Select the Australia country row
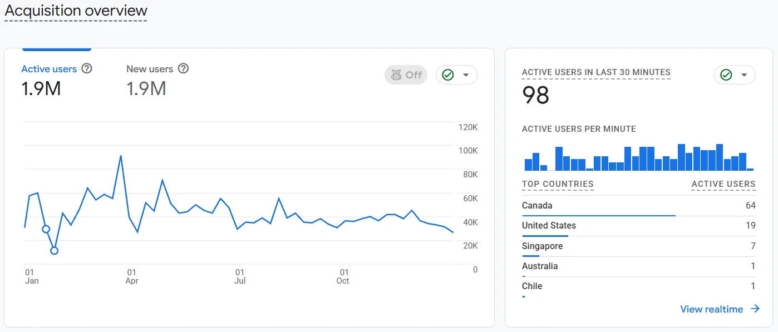778x332 pixels. [639, 266]
